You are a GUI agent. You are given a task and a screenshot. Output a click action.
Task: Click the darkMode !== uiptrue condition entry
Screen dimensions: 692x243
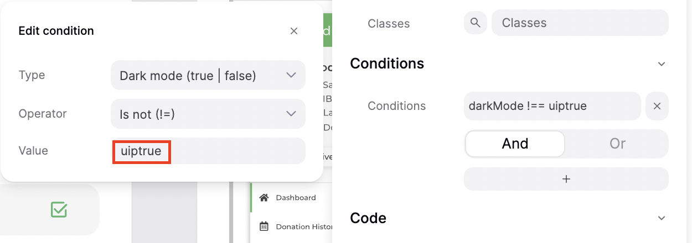(551, 106)
